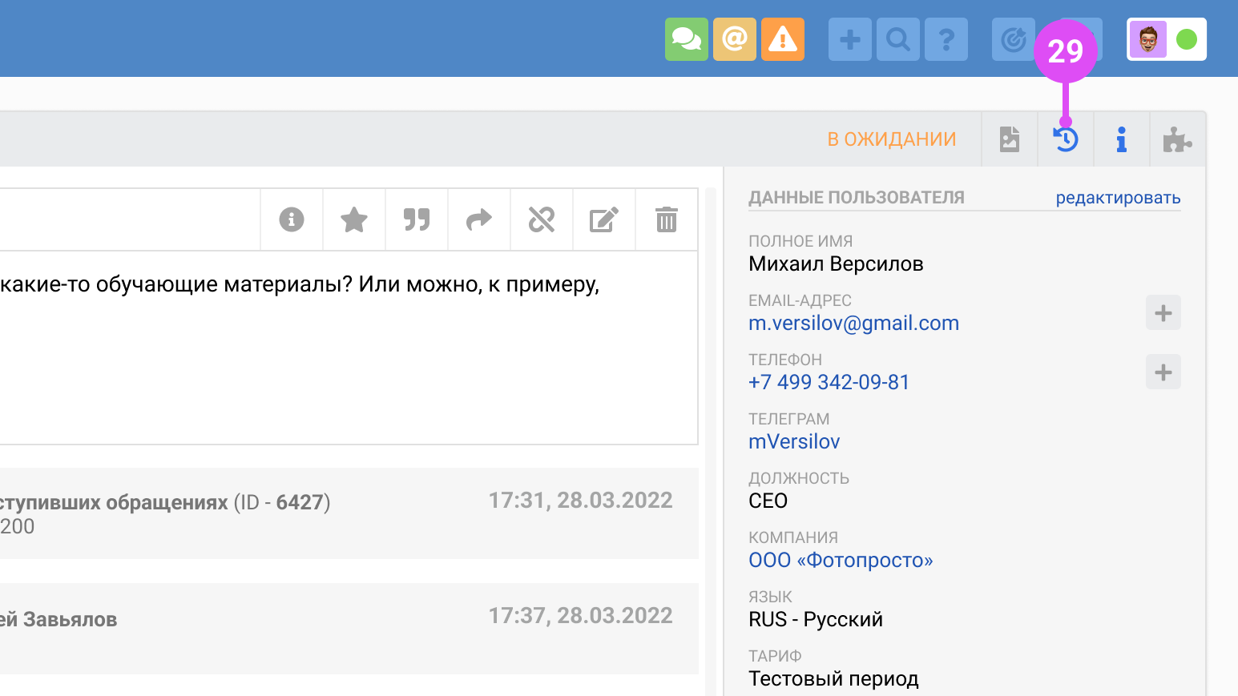Quote the message with quotation icon
This screenshot has width=1238, height=696.
(416, 219)
